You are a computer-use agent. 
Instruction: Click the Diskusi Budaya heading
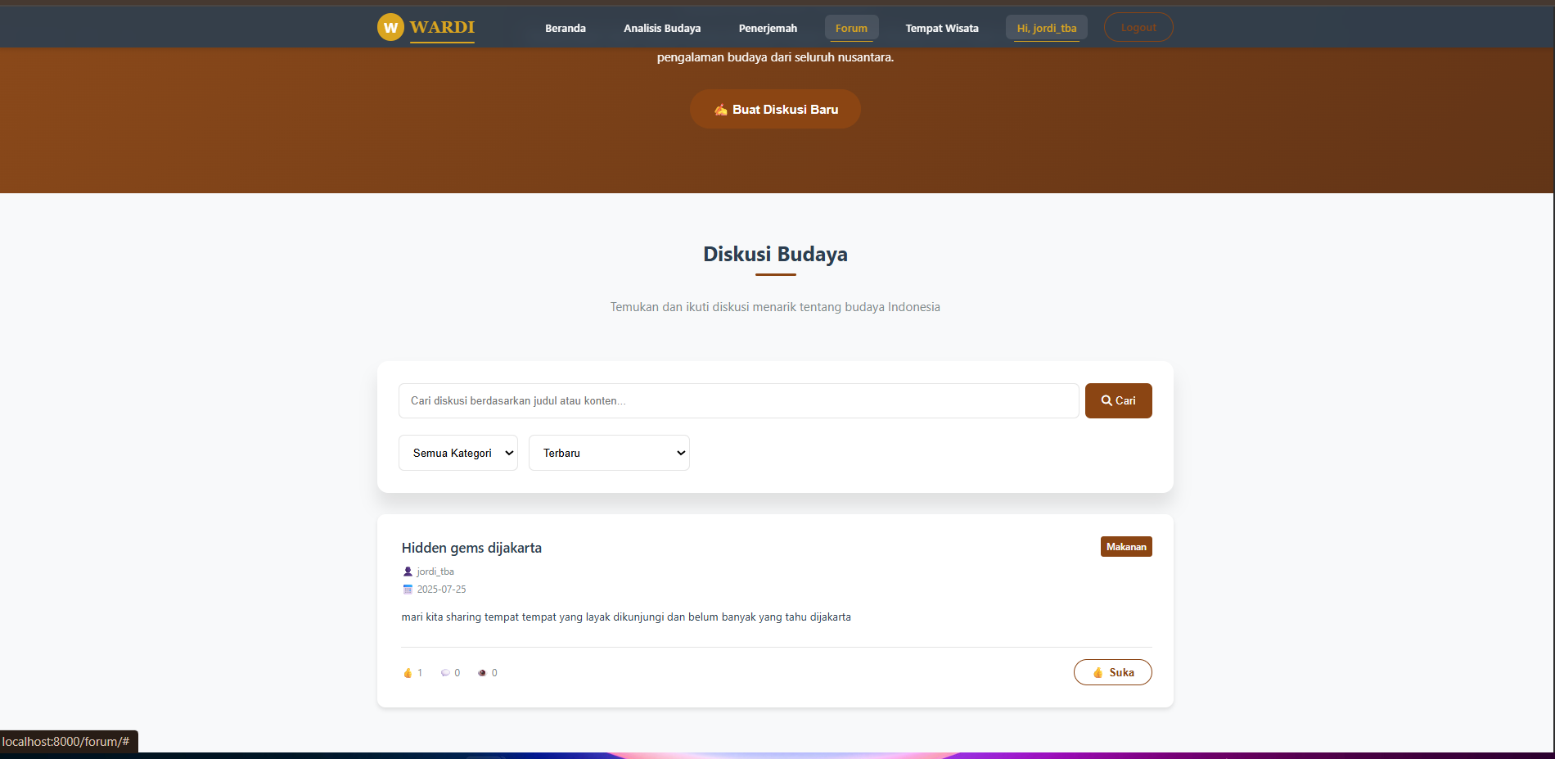click(x=775, y=254)
